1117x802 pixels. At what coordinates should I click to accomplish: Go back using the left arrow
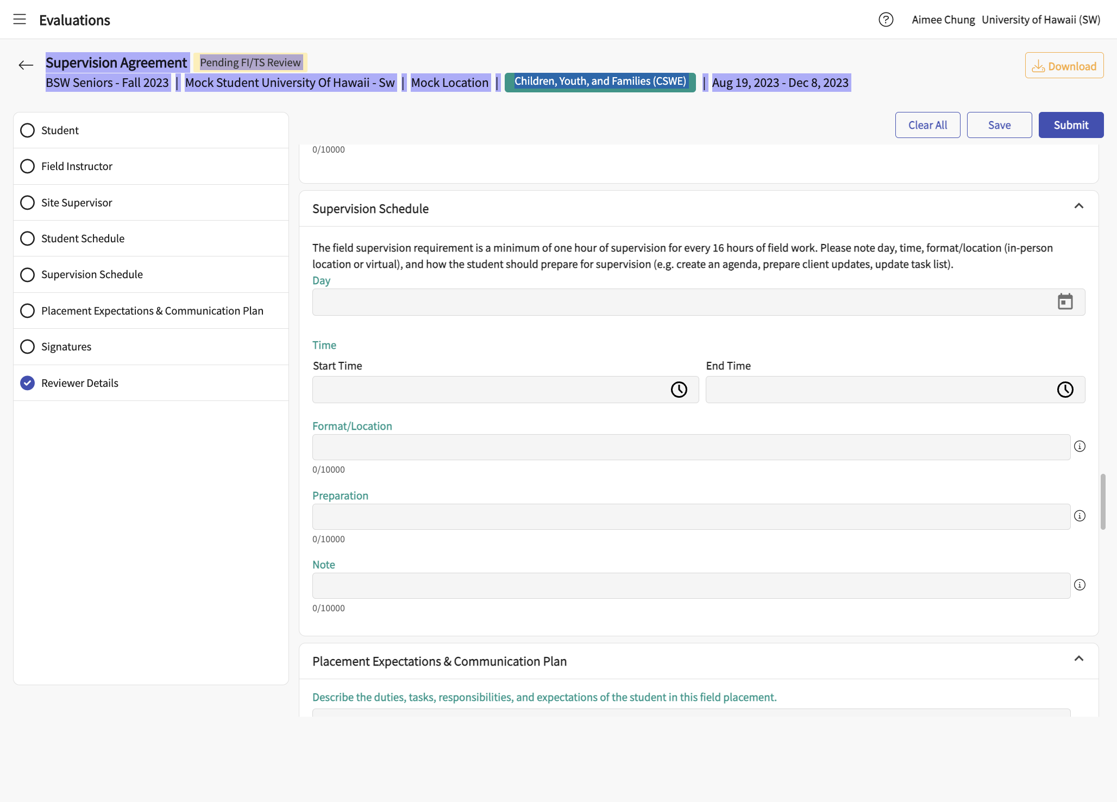[x=26, y=65]
